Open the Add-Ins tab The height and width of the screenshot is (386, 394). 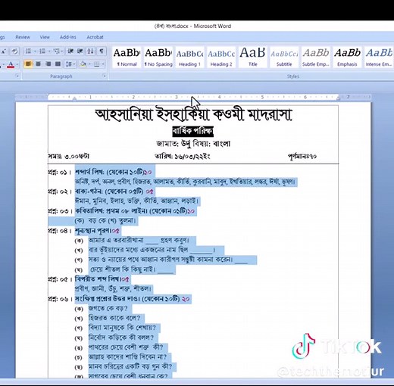pos(67,37)
